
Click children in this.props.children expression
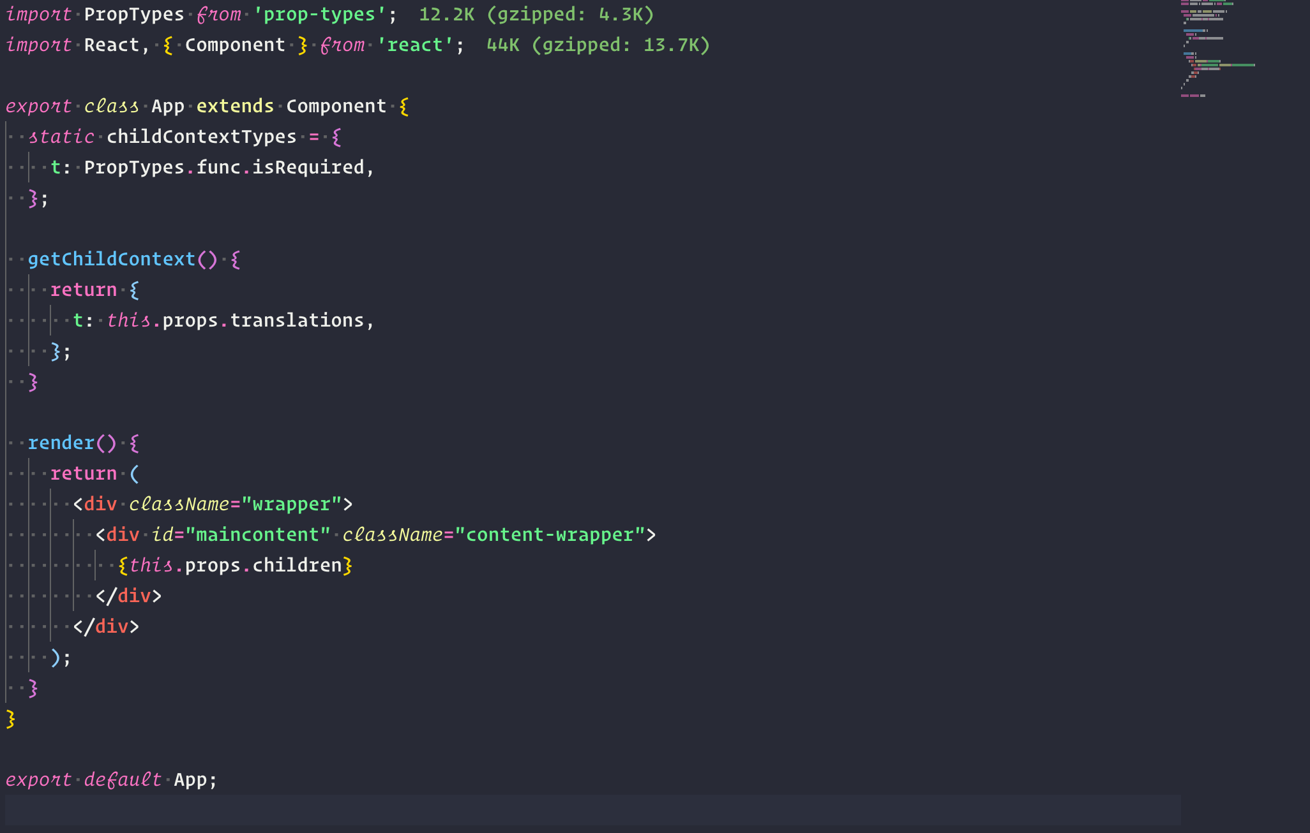(297, 566)
